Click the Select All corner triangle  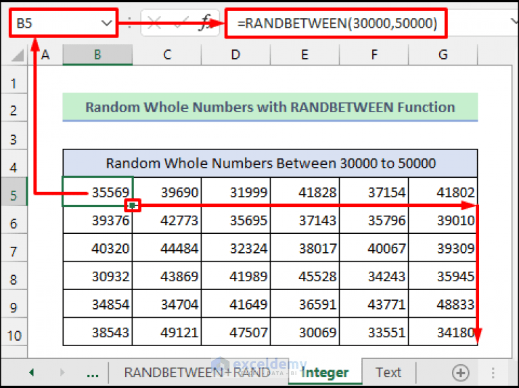(x=16, y=55)
